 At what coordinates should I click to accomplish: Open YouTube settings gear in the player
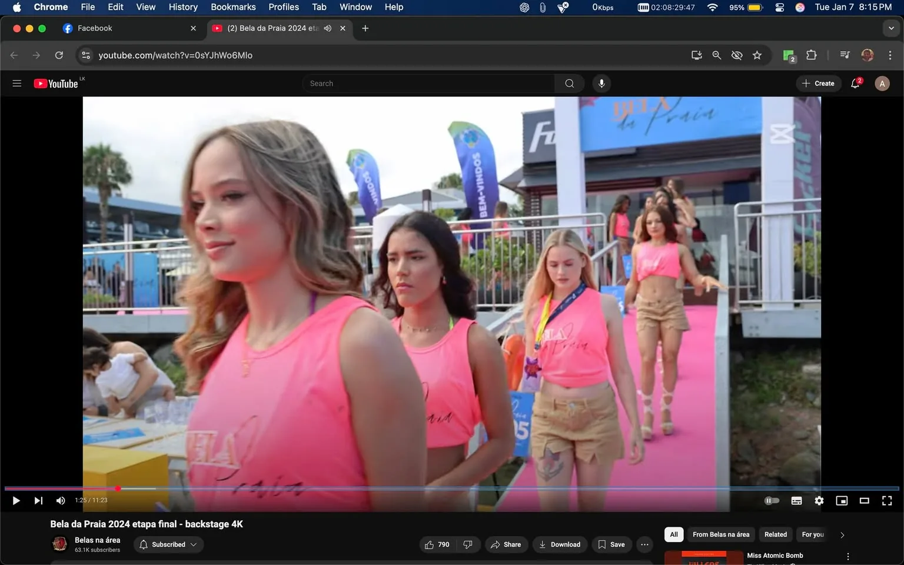tap(819, 500)
